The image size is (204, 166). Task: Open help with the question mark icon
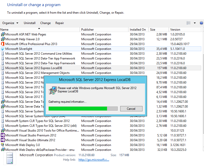click(x=201, y=23)
